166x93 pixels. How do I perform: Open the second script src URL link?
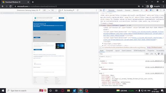point(133,38)
